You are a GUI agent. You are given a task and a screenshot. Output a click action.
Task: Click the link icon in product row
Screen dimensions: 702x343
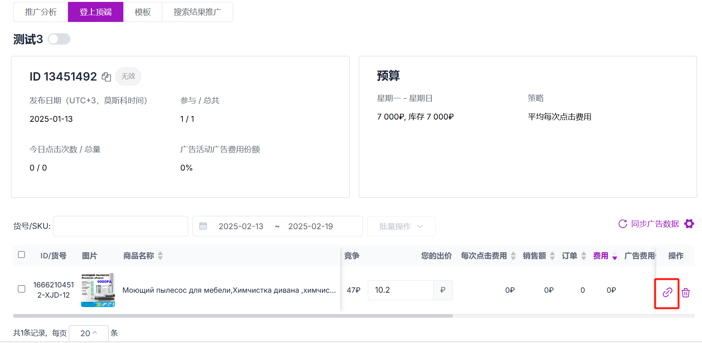tap(667, 292)
